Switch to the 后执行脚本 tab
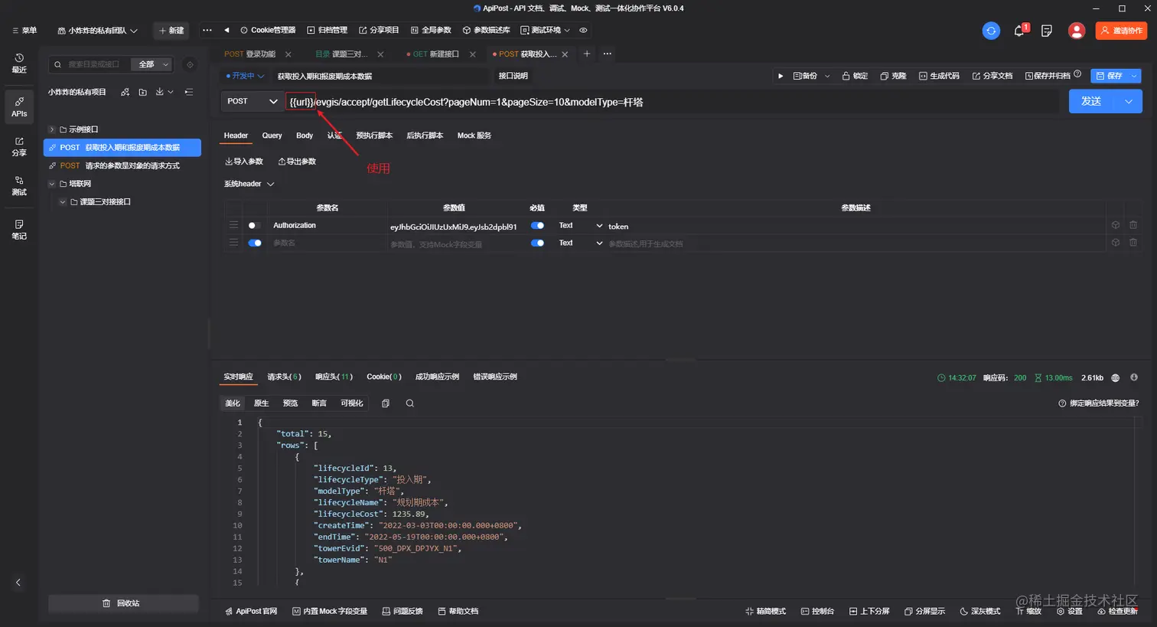The width and height of the screenshot is (1157, 627). click(425, 136)
